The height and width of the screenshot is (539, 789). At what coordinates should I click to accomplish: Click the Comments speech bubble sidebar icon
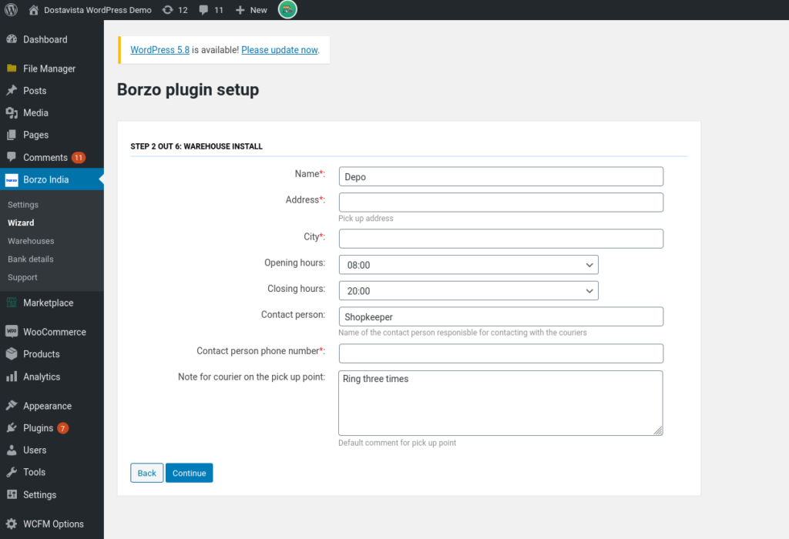point(12,157)
